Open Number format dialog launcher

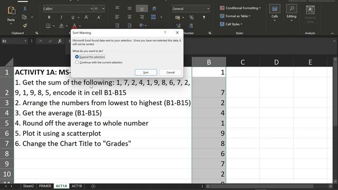tap(210, 33)
